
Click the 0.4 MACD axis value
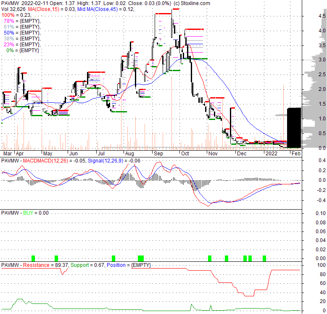coord(322,160)
